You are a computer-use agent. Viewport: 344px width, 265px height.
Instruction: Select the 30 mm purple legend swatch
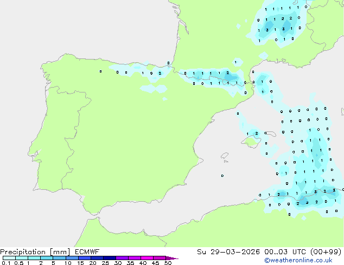[122, 258]
